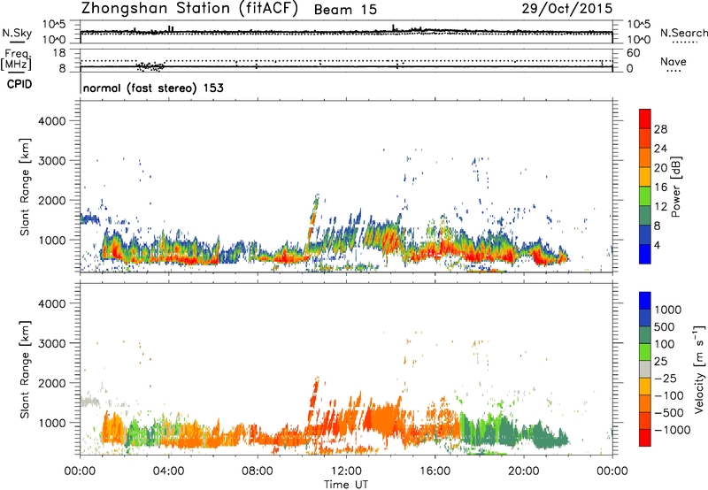The width and height of the screenshot is (708, 490).
Task: Click the 'N.Search' legend label
Action: [x=683, y=33]
